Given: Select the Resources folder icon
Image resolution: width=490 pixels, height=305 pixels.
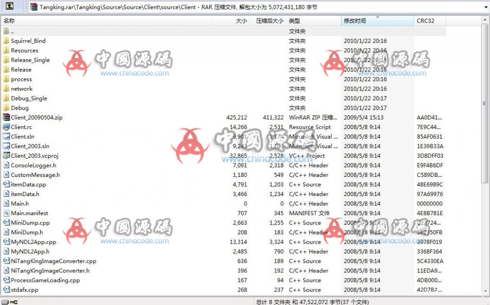Looking at the screenshot, I should click(6, 50).
